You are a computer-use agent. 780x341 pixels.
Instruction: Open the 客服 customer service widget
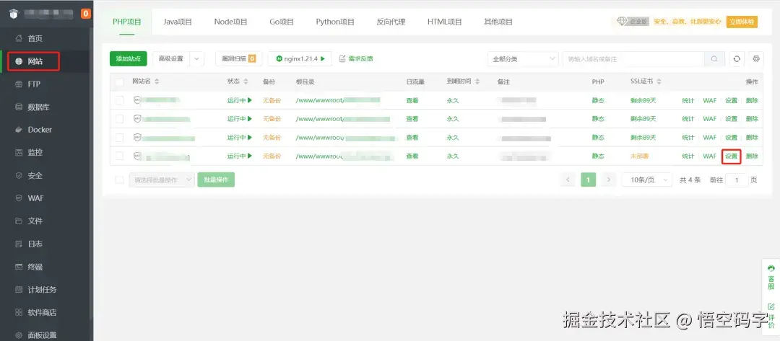[771, 278]
